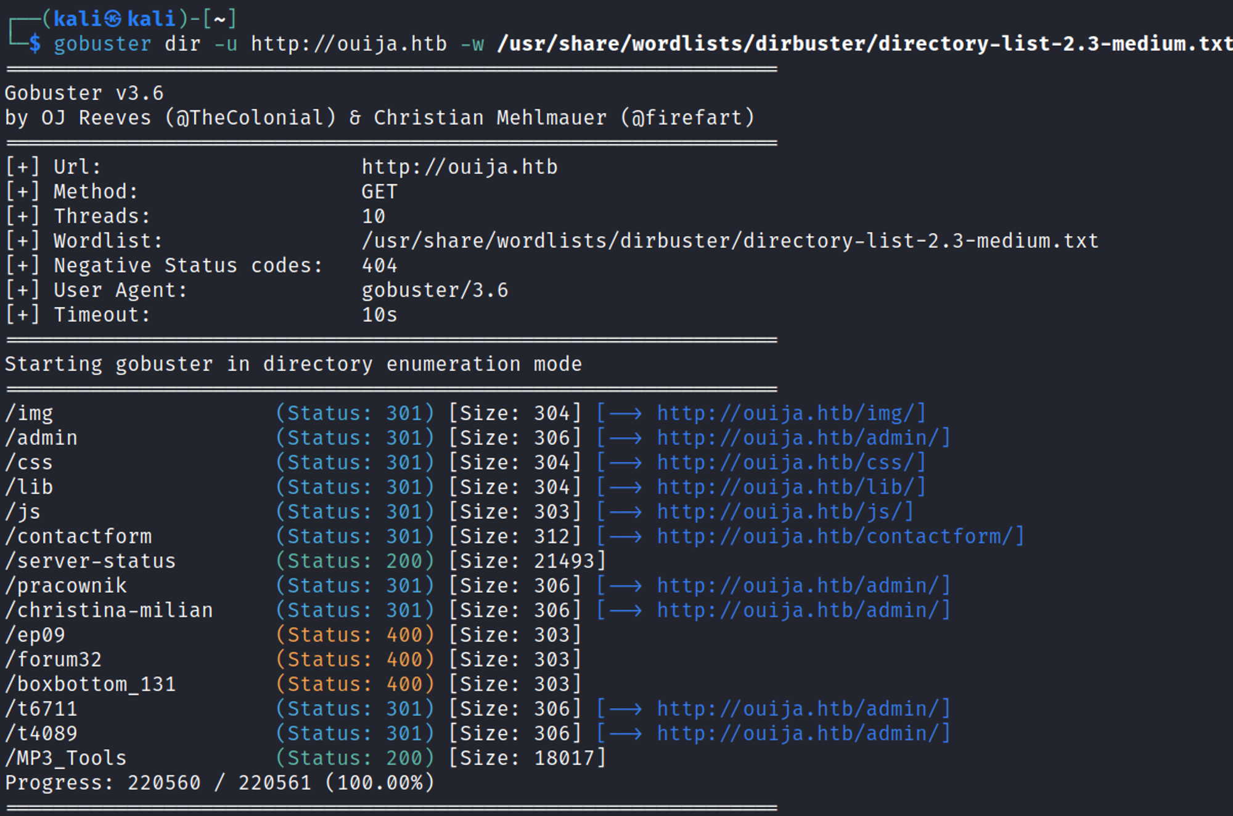Click the /boxbottom_131 result path

point(91,684)
